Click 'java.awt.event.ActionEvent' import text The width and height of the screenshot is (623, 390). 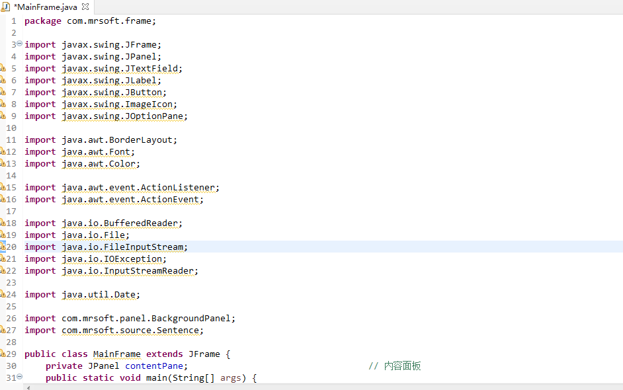click(130, 200)
